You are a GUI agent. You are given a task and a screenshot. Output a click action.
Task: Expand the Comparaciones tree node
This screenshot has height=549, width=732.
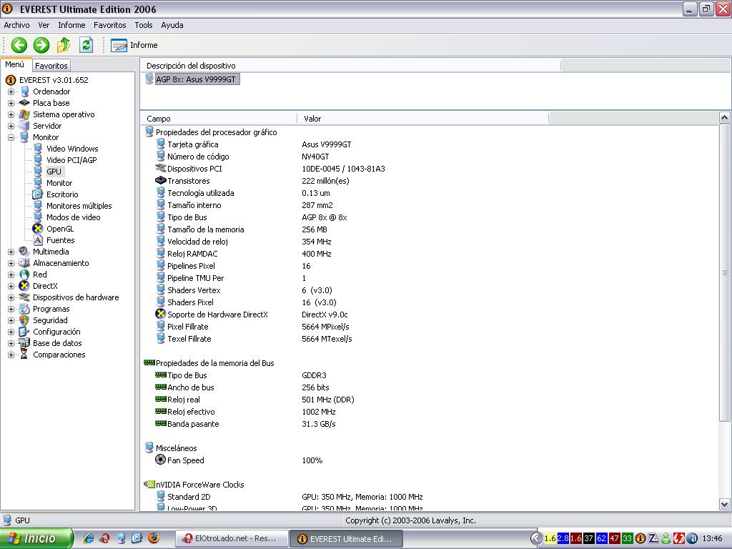click(x=11, y=355)
